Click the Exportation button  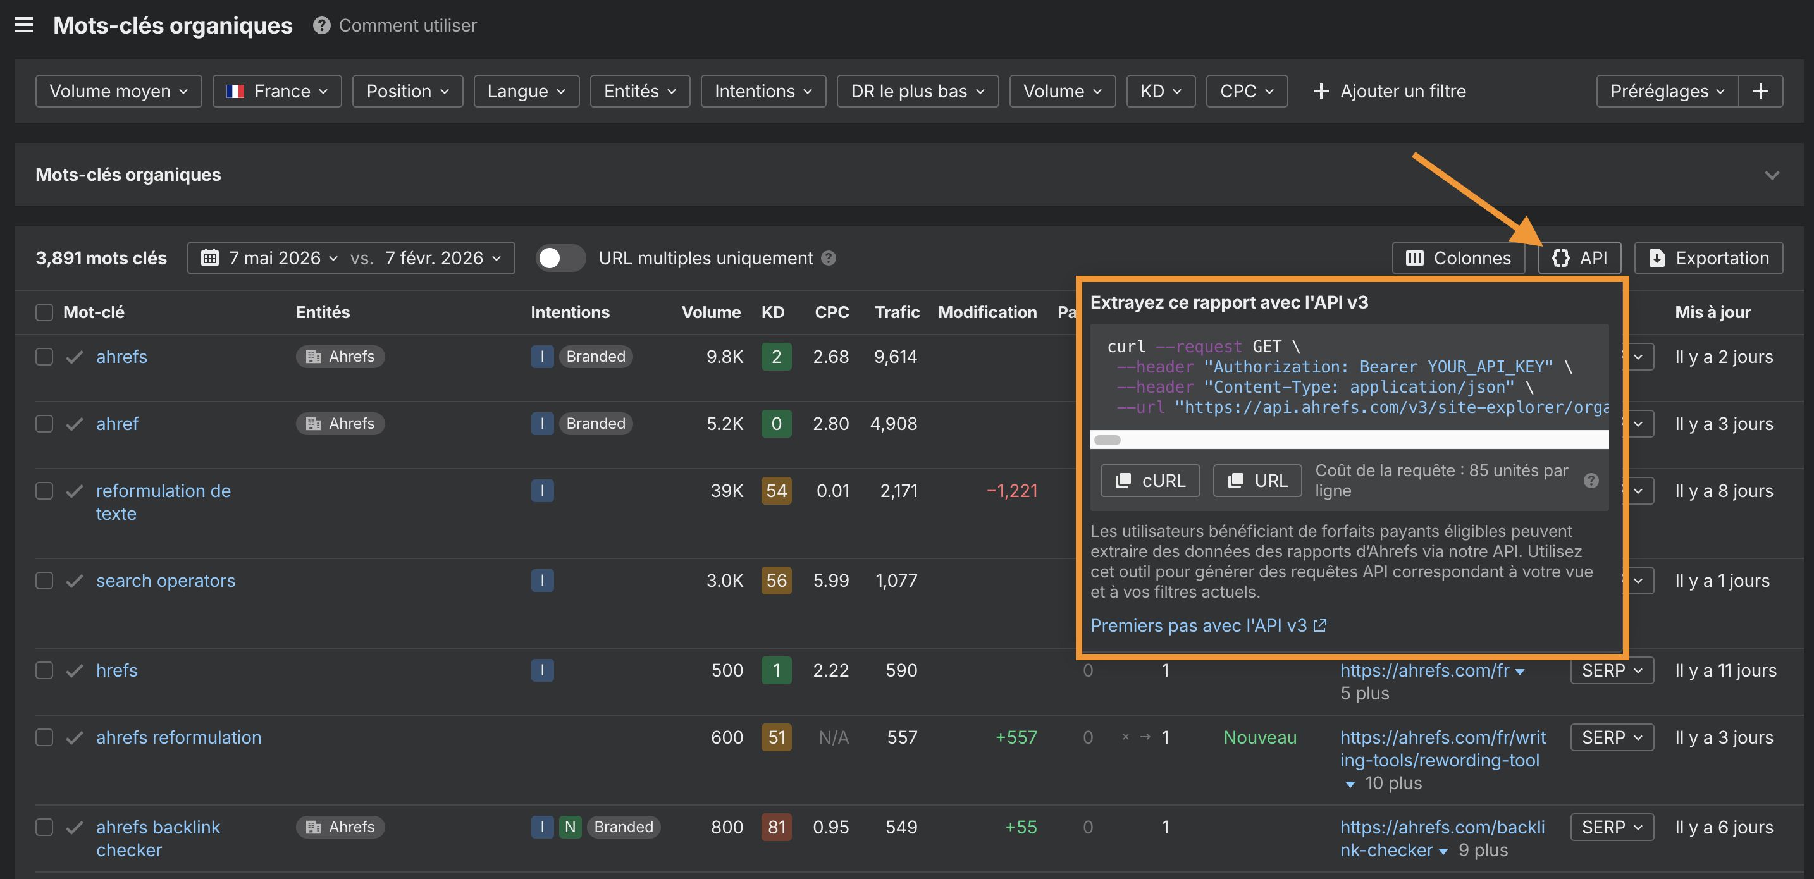pyautogui.click(x=1708, y=258)
